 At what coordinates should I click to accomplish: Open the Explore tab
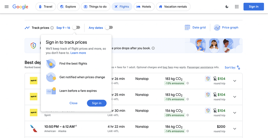click(x=68, y=7)
